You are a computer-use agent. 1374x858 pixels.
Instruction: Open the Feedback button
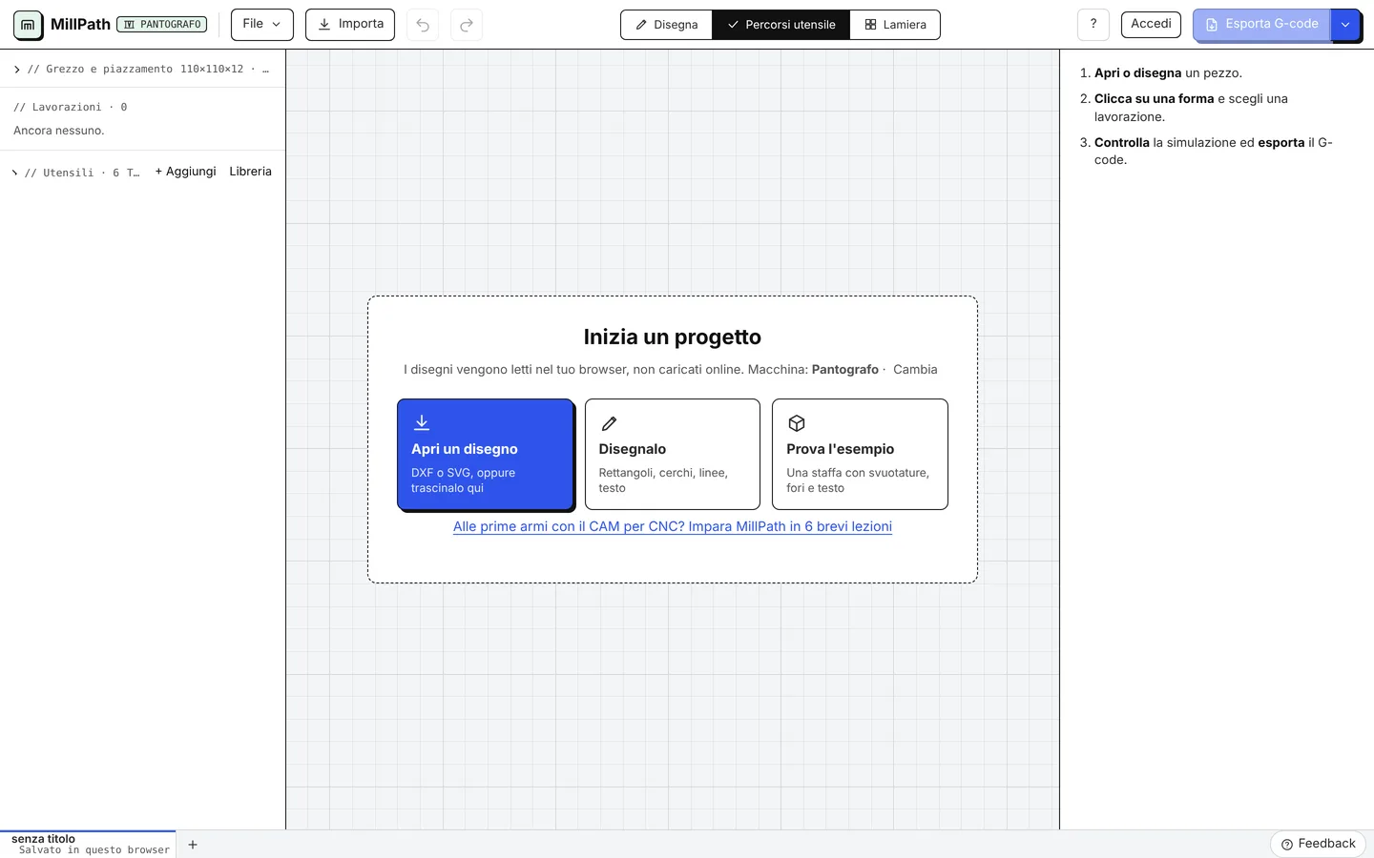(1318, 844)
